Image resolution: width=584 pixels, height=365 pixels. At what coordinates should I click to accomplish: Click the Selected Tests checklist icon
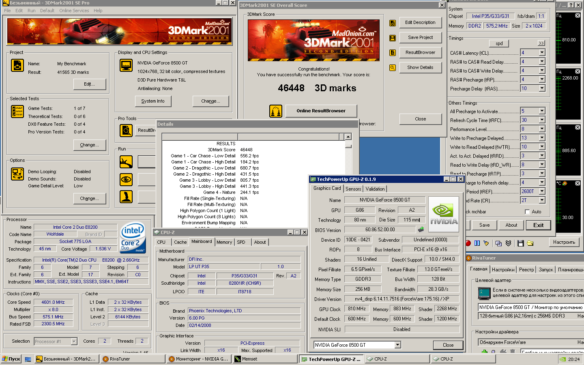(17, 111)
